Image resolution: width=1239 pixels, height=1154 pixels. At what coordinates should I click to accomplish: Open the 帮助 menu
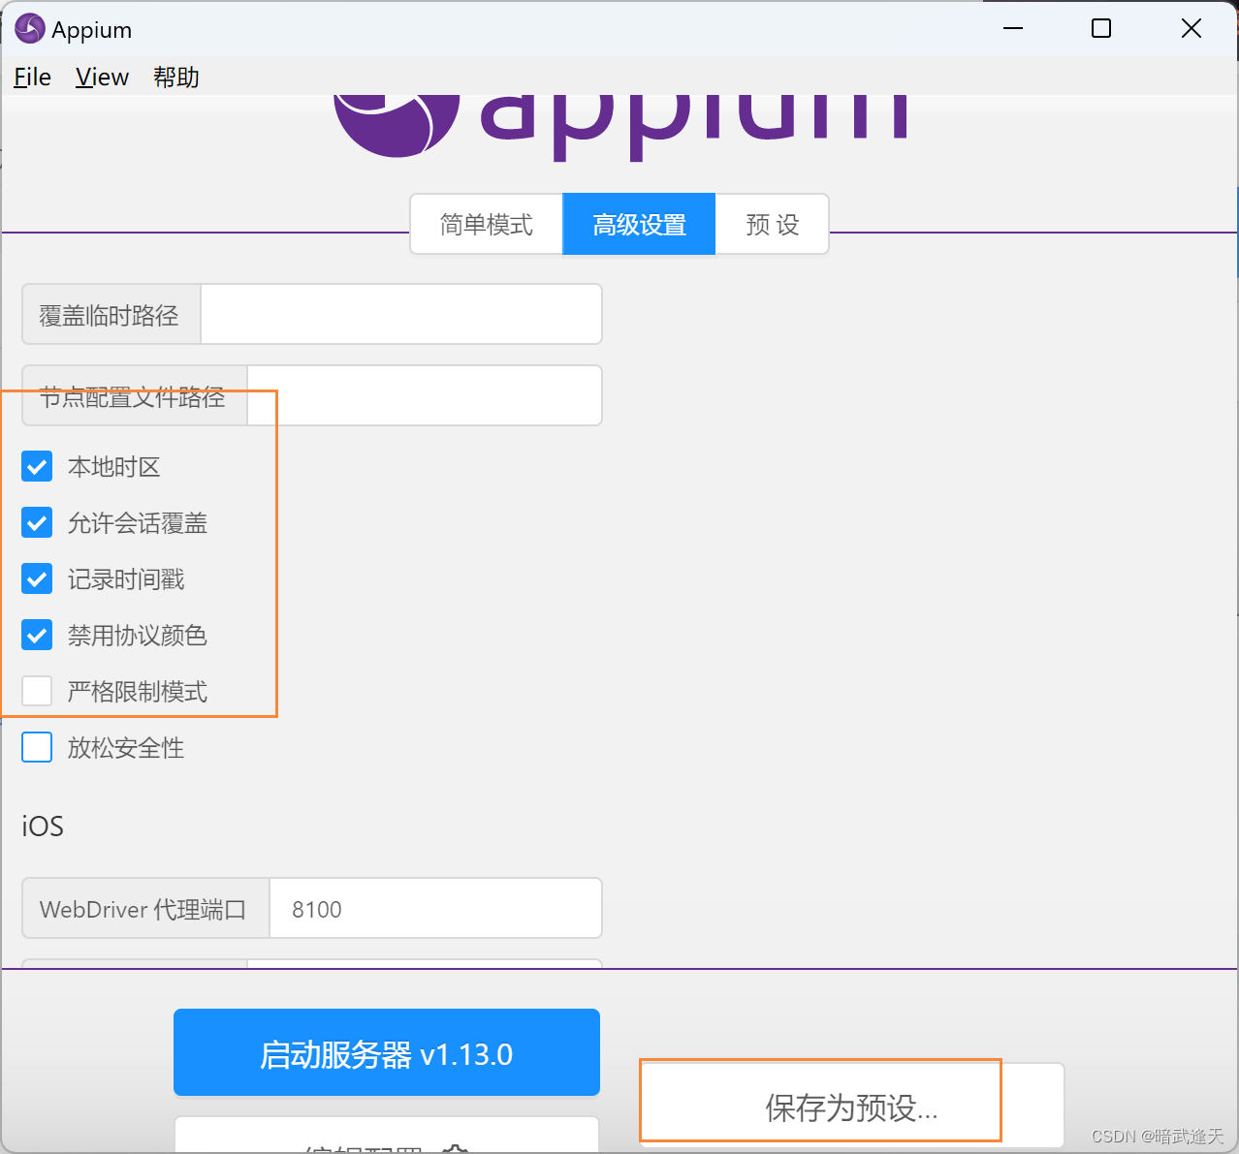point(175,77)
